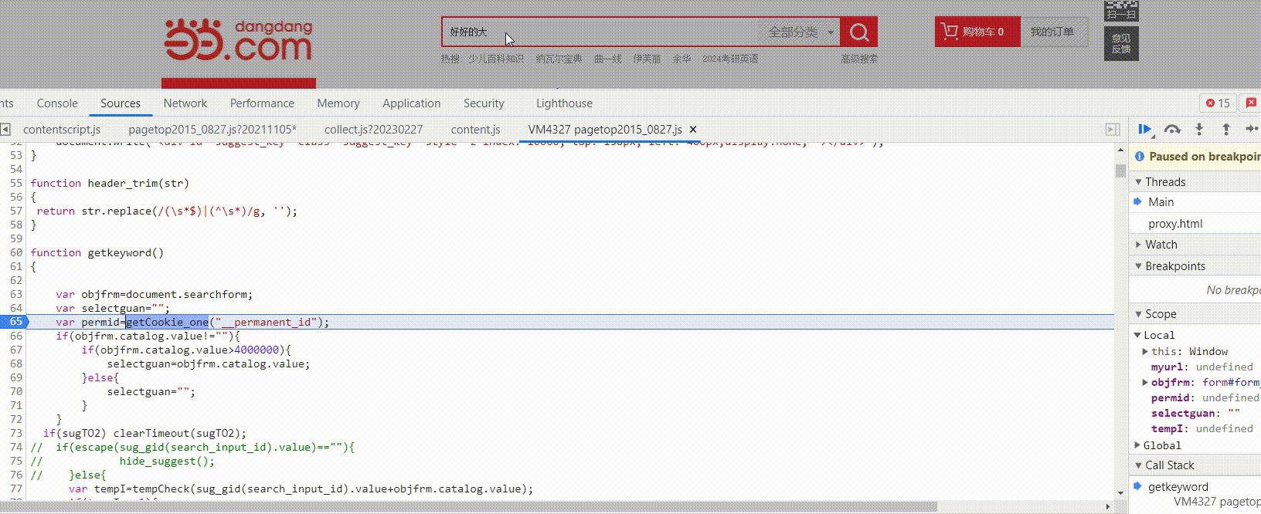Open the content.js file tab
Viewport: 1261px width, 514px height.
coord(475,129)
